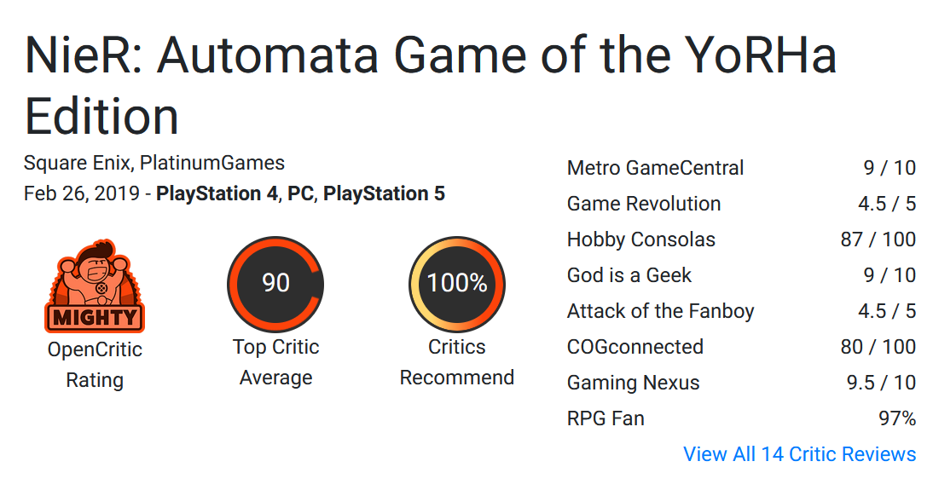
Task: Click the Mighty OpenCritic rating badge icon
Action: click(x=95, y=286)
